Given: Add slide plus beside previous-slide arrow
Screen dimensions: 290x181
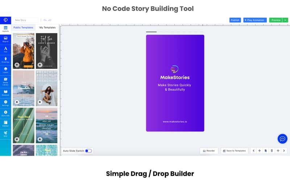Looking at the screenshot, I should (x=260, y=151).
